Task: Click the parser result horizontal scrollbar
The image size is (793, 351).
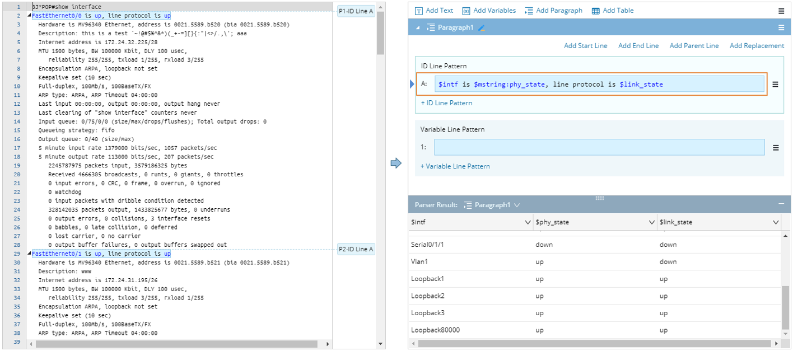Action: [x=560, y=344]
